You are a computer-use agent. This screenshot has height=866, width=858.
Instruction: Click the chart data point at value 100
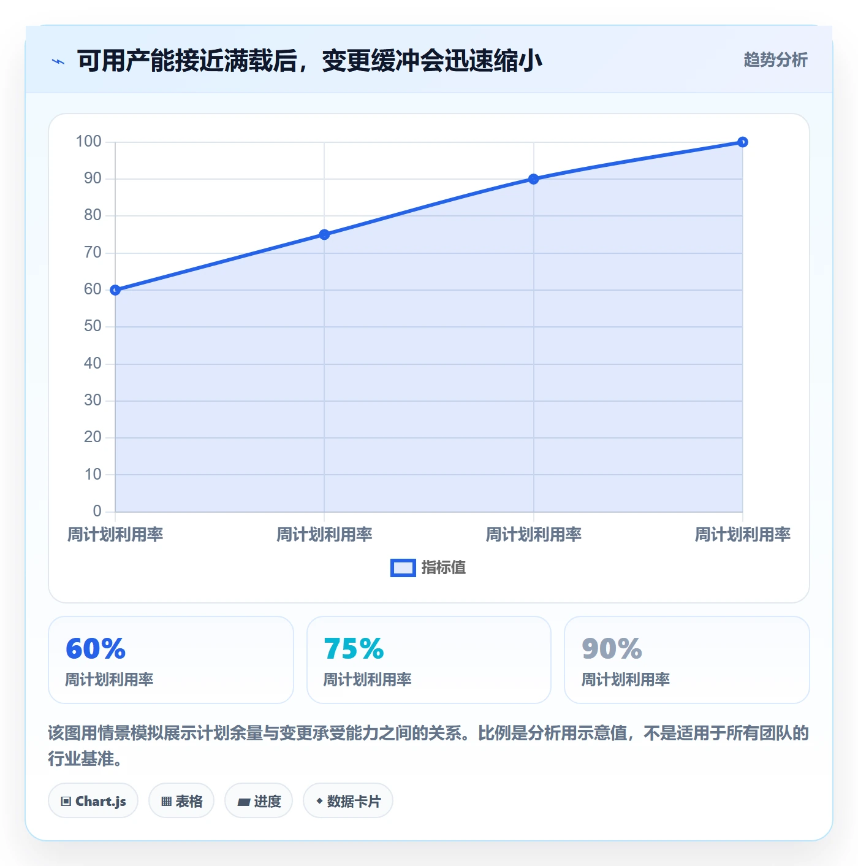coord(742,142)
